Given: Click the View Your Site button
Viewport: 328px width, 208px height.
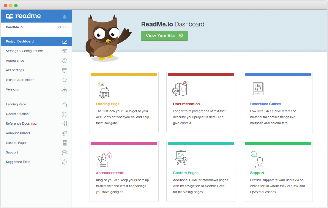Looking at the screenshot, I should click(x=164, y=36).
